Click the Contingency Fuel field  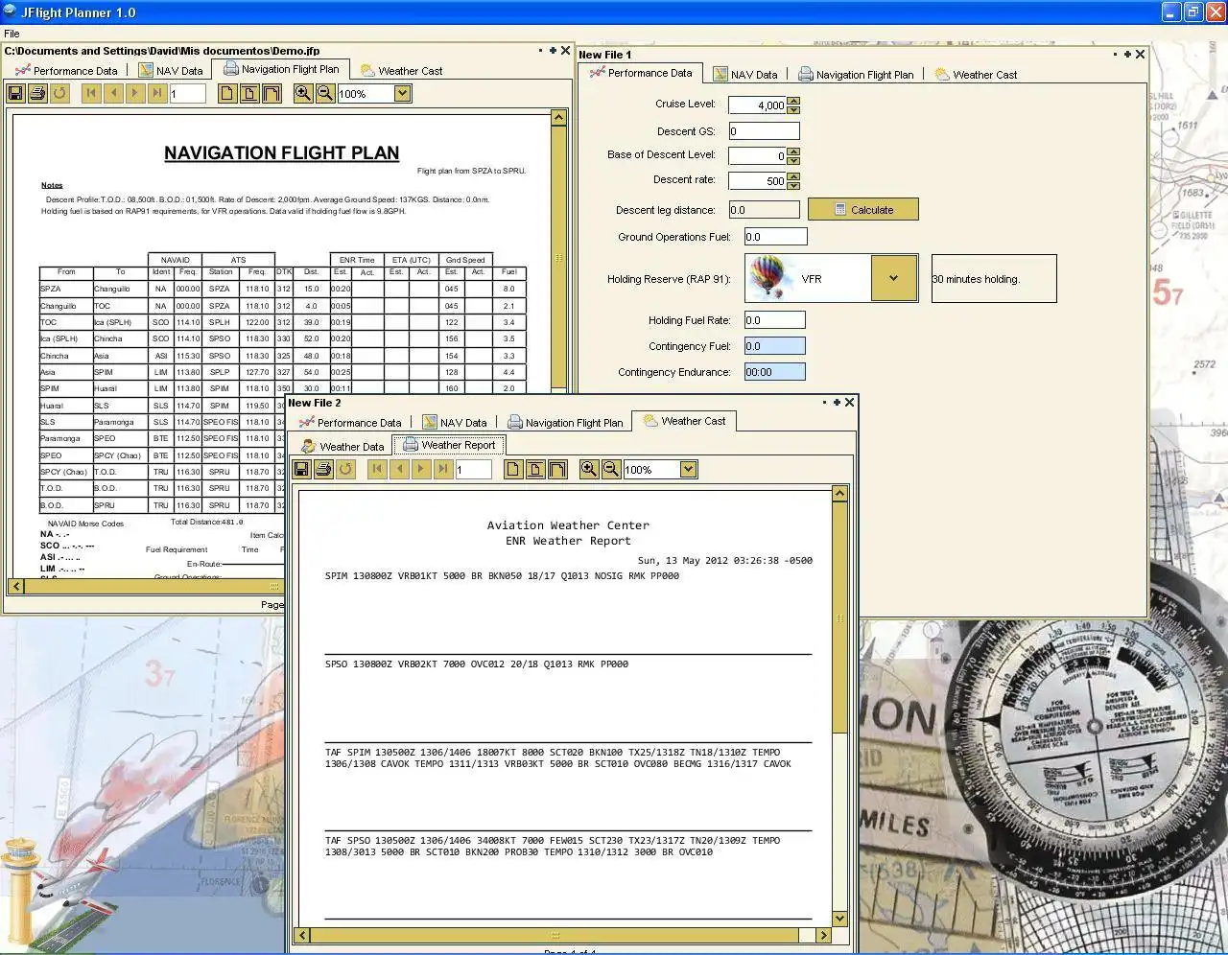(775, 346)
